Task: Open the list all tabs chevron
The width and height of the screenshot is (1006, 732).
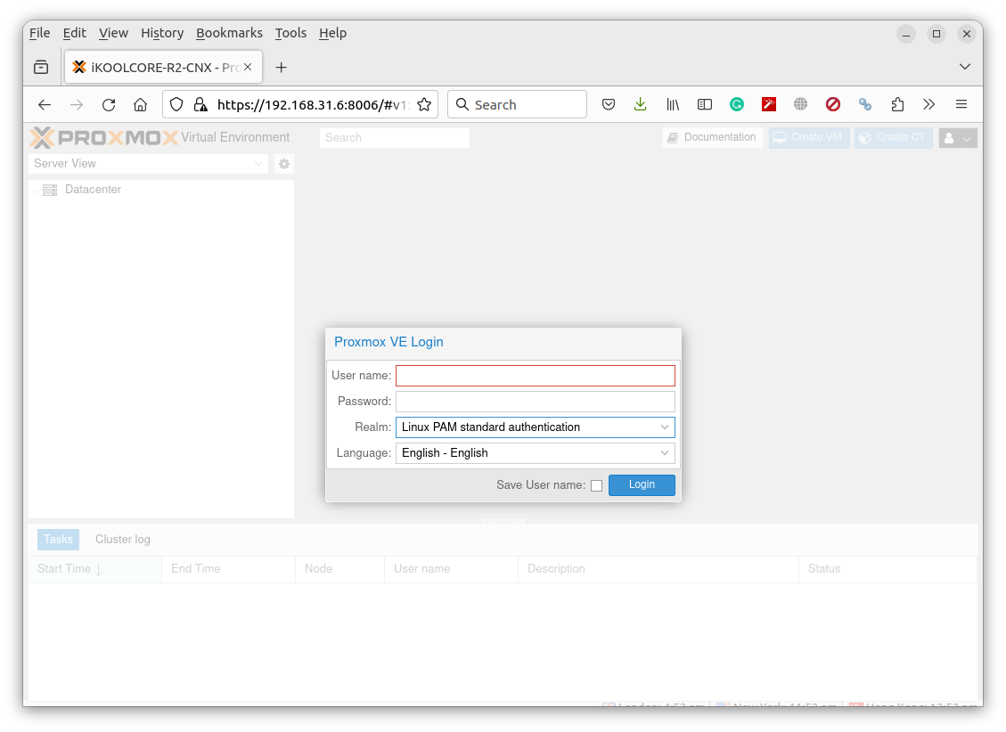Action: (964, 67)
